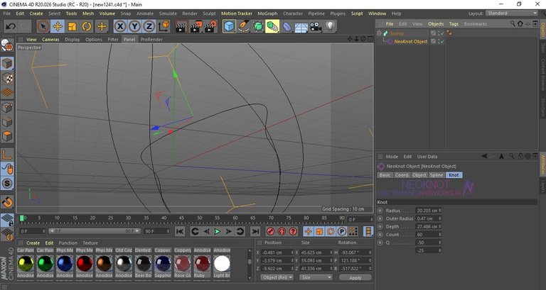This screenshot has width=546, height=290.
Task: Open Edit Render Settings
Action: [x=211, y=26]
